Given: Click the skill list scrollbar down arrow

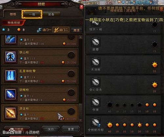Looking at the screenshot, I should (x=80, y=120).
